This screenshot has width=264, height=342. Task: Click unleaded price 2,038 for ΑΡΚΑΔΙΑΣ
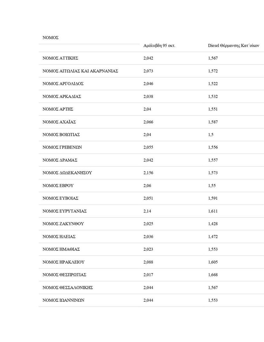tap(148, 96)
